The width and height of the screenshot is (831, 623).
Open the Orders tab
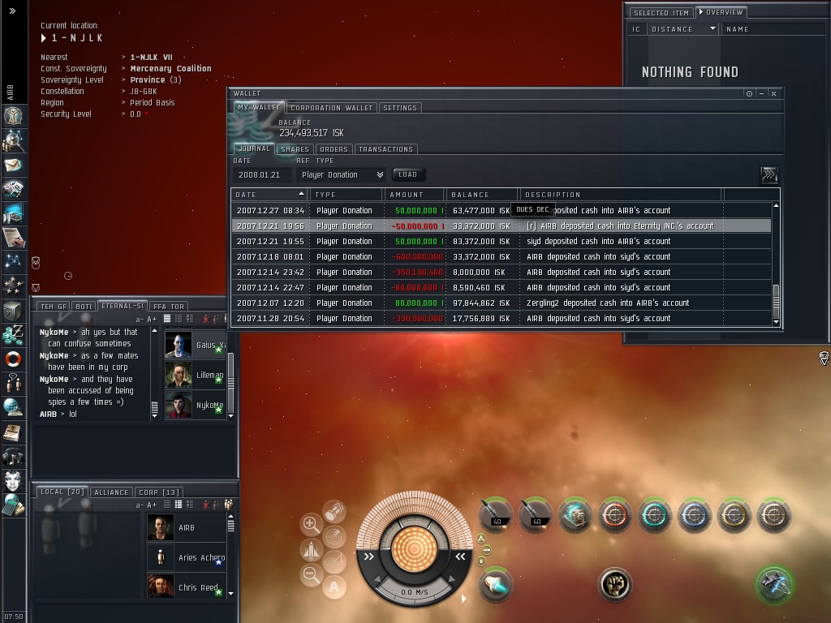pos(334,149)
